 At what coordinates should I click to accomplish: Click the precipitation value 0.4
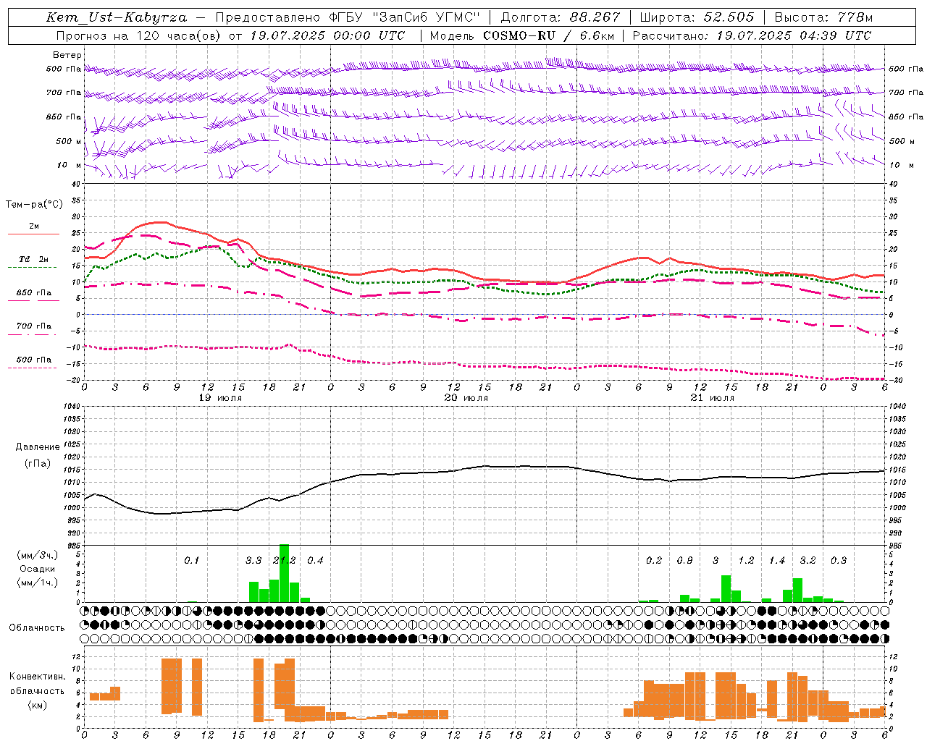pyautogui.click(x=315, y=561)
